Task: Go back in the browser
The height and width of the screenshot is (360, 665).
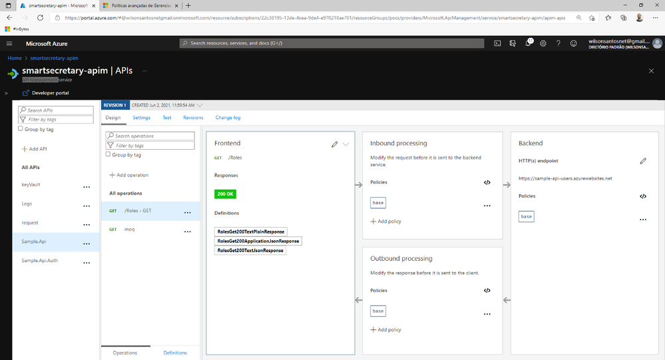Action: pos(10,18)
